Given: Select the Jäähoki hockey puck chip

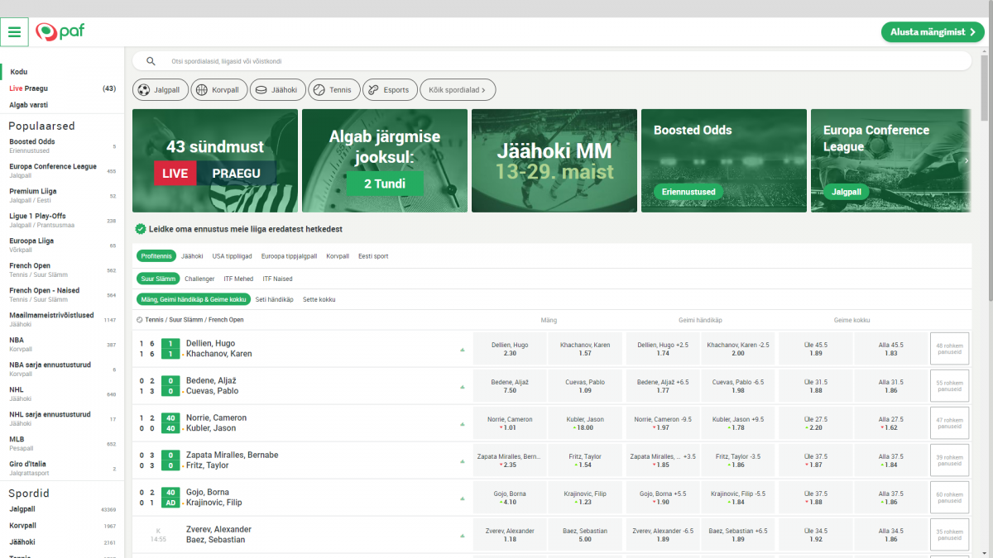Looking at the screenshot, I should click(278, 90).
